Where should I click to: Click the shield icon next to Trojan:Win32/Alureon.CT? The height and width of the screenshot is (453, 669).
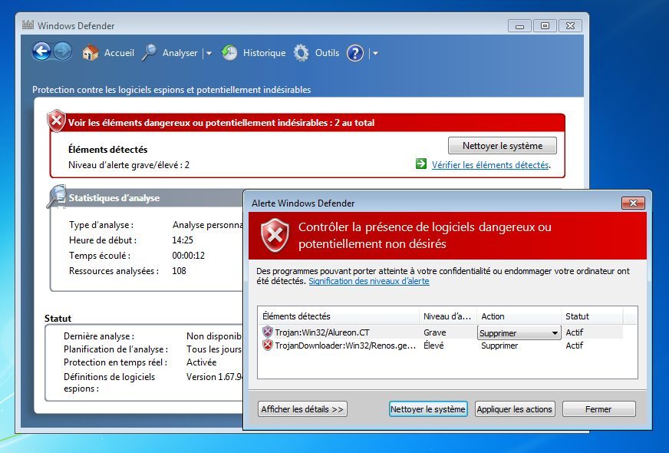(268, 332)
